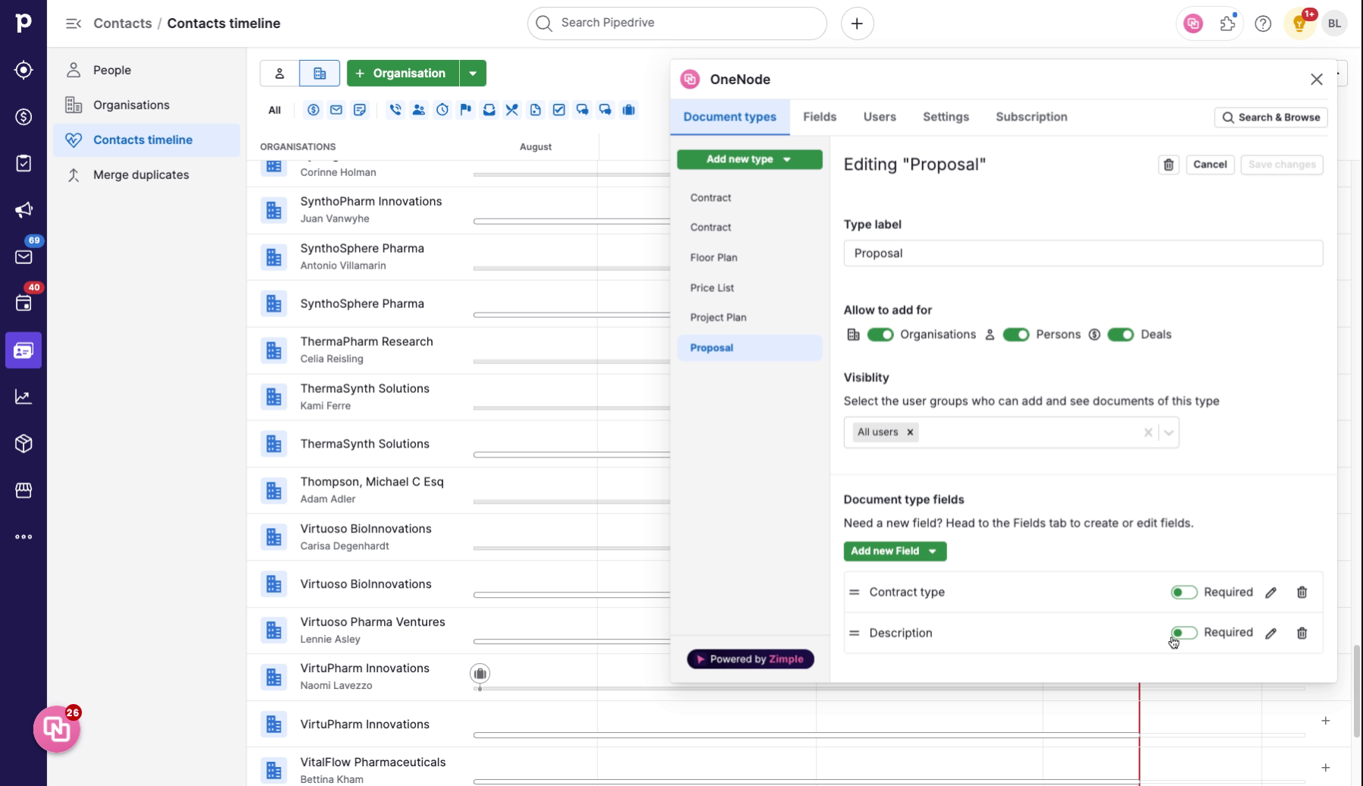The width and height of the screenshot is (1363, 786).
Task: Switch to the Fields tab
Action: [x=820, y=117]
